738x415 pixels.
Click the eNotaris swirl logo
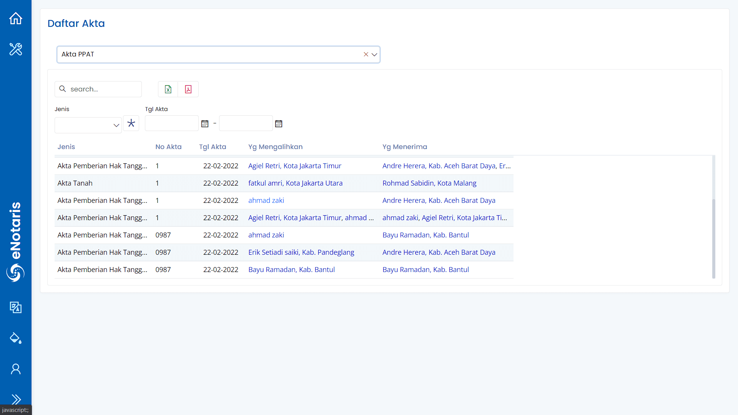tap(15, 272)
